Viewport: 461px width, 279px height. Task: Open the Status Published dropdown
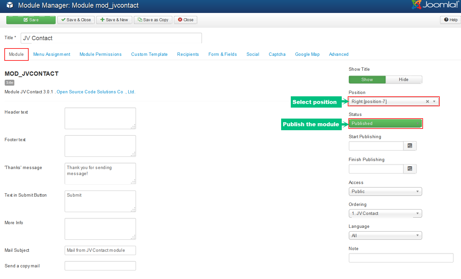[385, 124]
